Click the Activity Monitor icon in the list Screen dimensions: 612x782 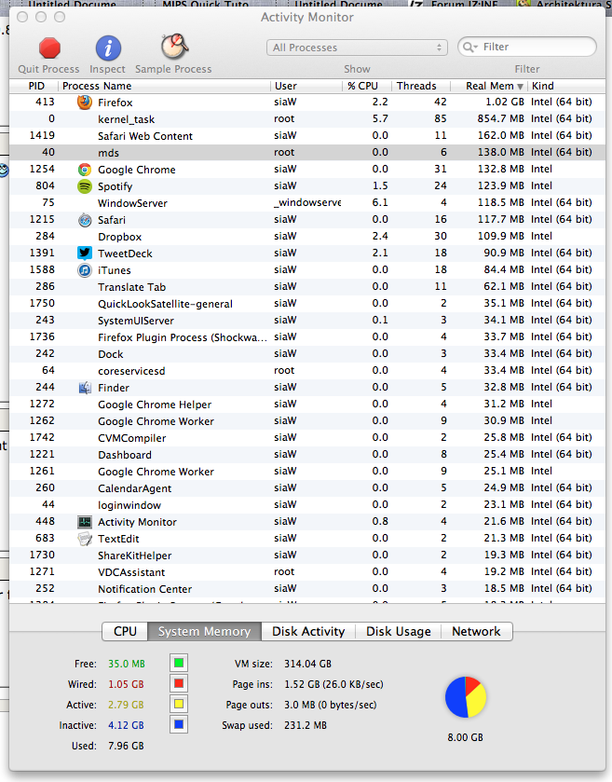[x=85, y=522]
